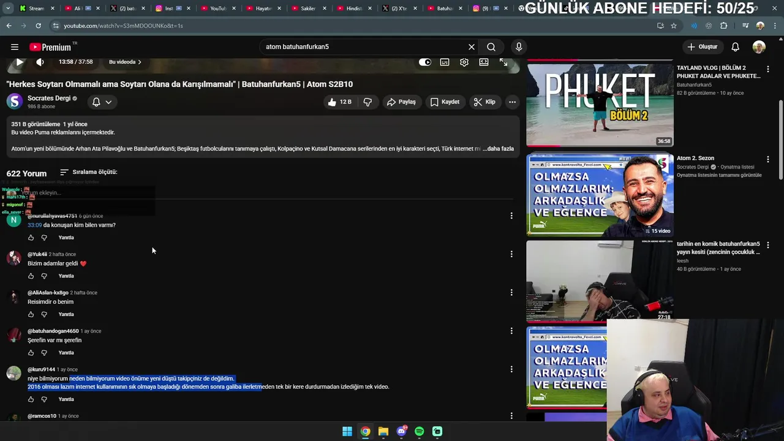The height and width of the screenshot is (441, 784).
Task: Expand description with ...daha fazla
Action: (499, 149)
